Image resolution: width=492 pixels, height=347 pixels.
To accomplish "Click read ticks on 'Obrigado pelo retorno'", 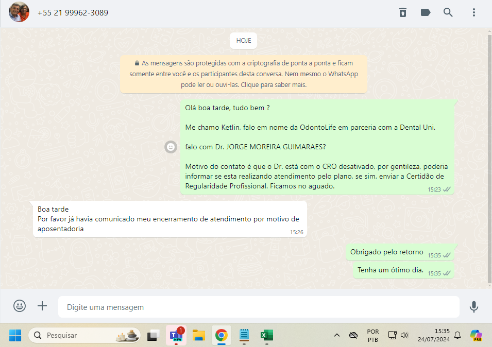I will tap(447, 255).
